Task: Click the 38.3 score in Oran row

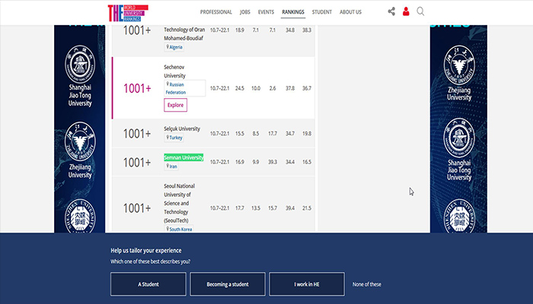Action: pos(307,30)
